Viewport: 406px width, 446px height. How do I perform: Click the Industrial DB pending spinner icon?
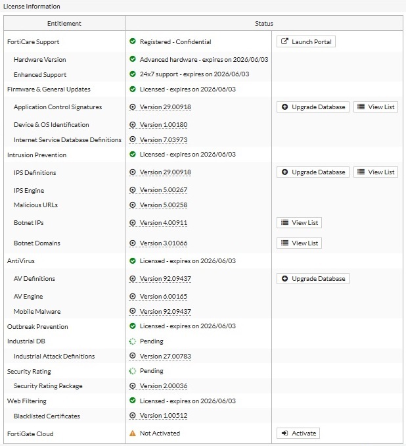coord(133,341)
